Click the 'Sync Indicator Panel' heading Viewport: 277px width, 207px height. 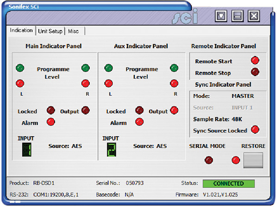pyautogui.click(x=223, y=85)
